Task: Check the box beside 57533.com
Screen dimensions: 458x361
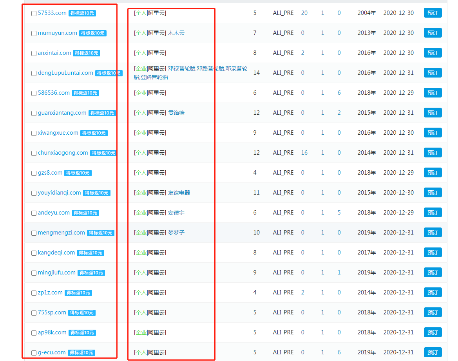Action: pyautogui.click(x=34, y=13)
